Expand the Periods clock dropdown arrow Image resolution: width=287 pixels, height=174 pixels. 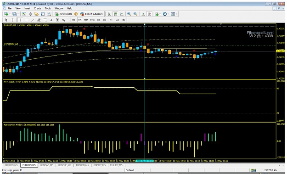click(168, 14)
